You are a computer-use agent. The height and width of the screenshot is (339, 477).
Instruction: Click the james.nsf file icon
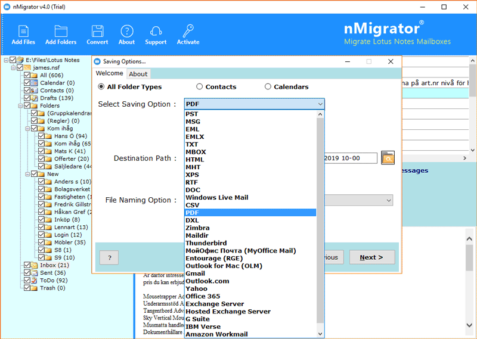(27, 67)
